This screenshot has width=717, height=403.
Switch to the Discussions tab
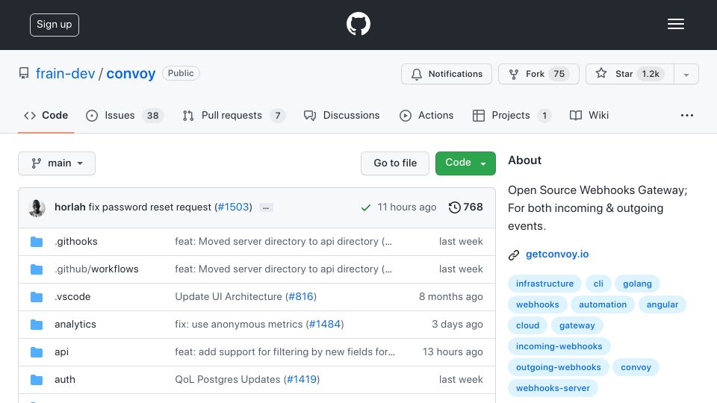point(341,115)
